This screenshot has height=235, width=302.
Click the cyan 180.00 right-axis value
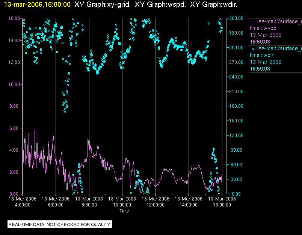pyautogui.click(x=236, y=106)
